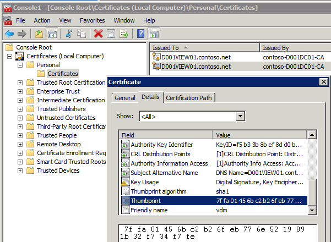Open the View menu
Screen dimensions: 331x242
tap(65, 20)
